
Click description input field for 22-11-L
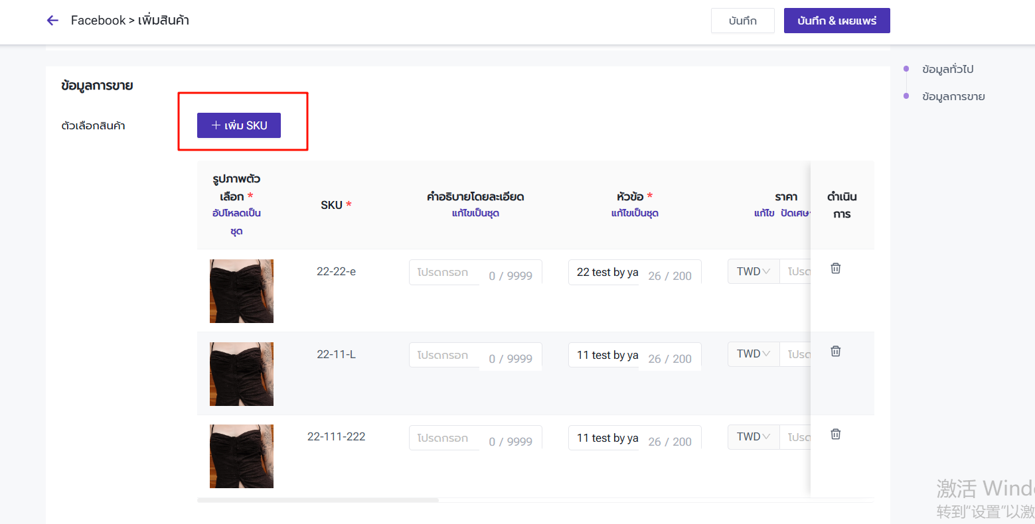[x=445, y=356]
